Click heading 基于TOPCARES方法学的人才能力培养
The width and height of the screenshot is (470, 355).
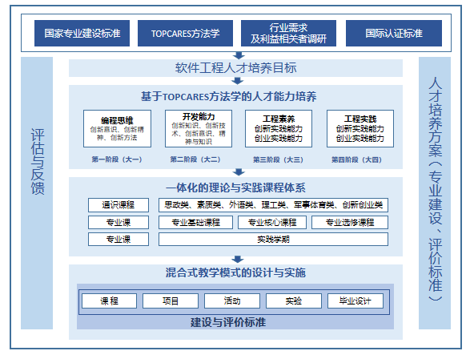coord(228,96)
